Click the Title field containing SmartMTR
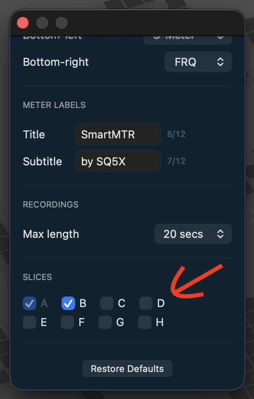Image resolution: width=254 pixels, height=399 pixels. [x=118, y=135]
